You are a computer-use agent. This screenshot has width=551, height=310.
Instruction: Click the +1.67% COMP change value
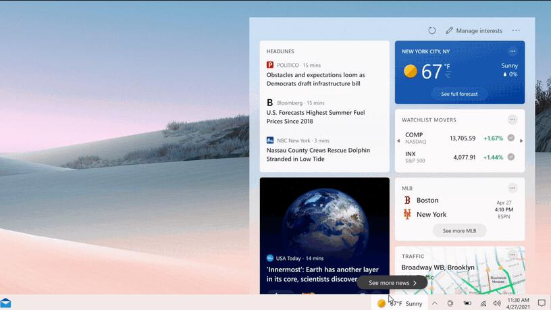pos(493,138)
